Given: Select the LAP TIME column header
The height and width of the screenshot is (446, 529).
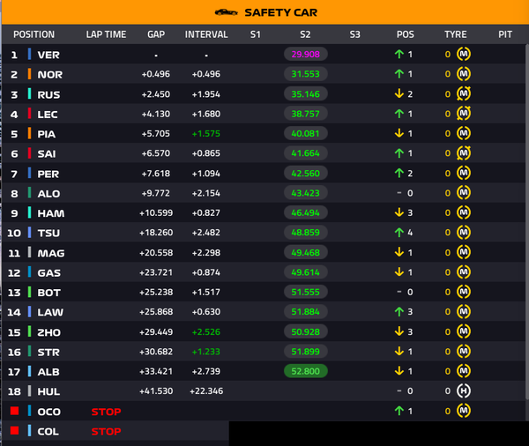Looking at the screenshot, I should coord(106,35).
